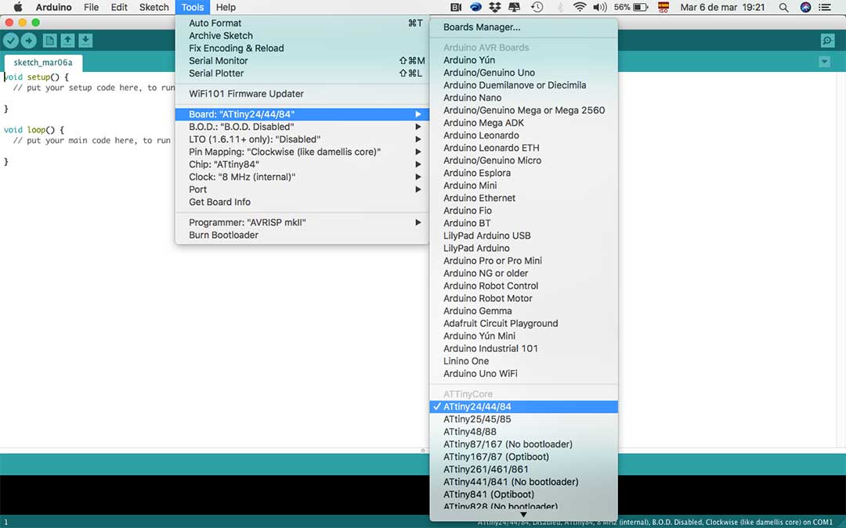
Task: Click the Siri icon in menu bar
Action: tap(805, 7)
